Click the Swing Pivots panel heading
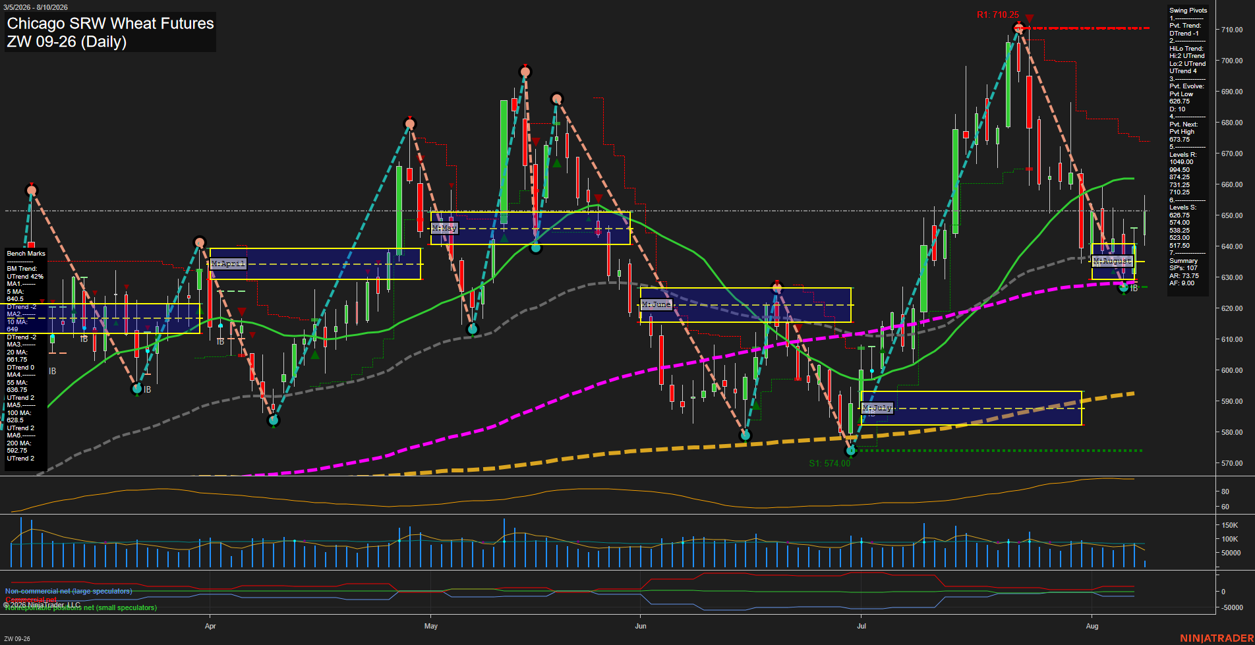The width and height of the screenshot is (1255, 645). click(x=1188, y=11)
